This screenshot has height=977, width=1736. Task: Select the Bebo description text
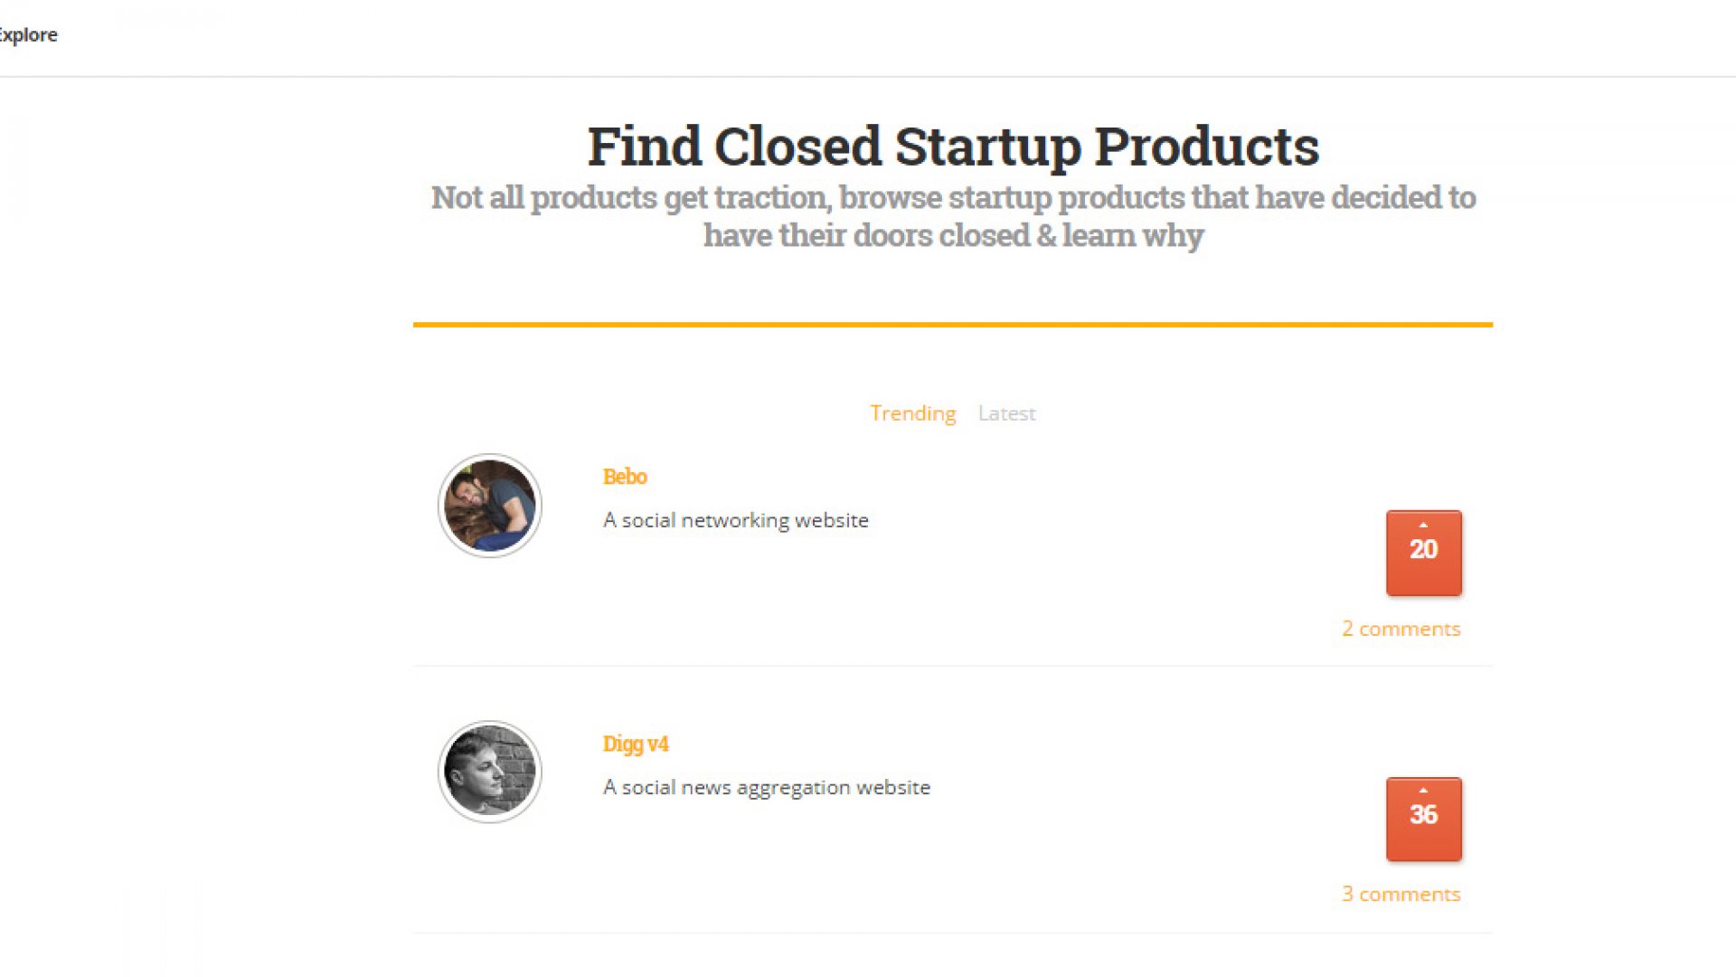tap(735, 520)
